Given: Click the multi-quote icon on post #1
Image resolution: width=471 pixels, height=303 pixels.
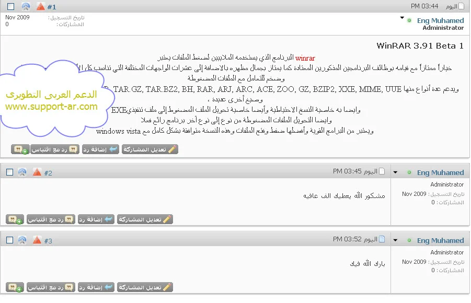Looking at the screenshot, I should tap(20, 149).
